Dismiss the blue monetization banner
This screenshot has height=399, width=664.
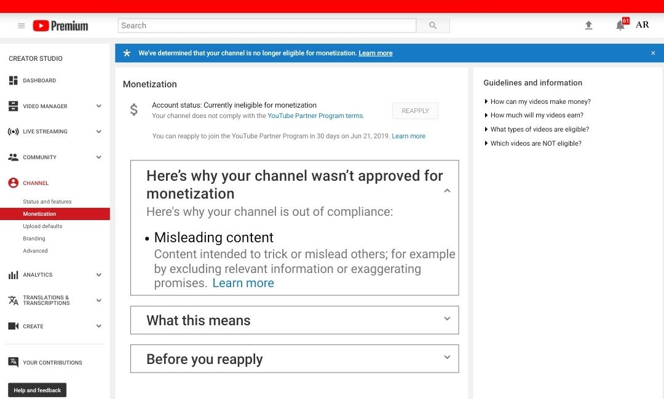coord(653,53)
